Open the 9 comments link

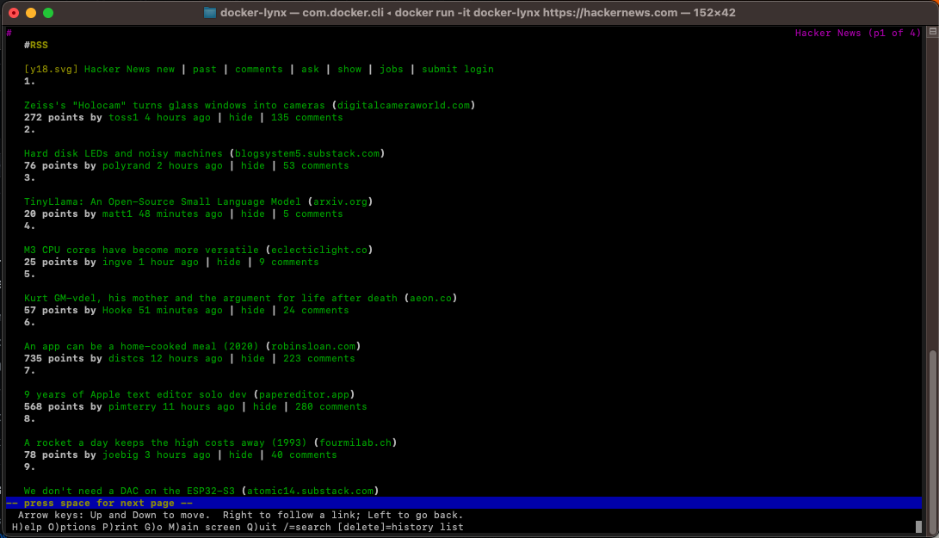tap(289, 262)
